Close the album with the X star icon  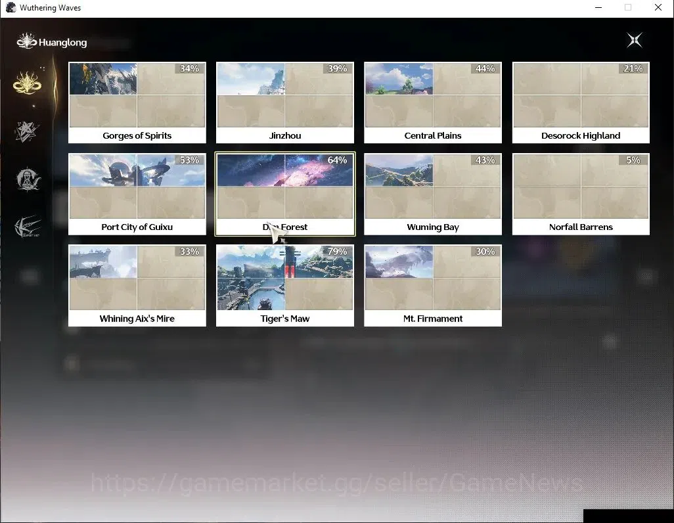point(635,41)
